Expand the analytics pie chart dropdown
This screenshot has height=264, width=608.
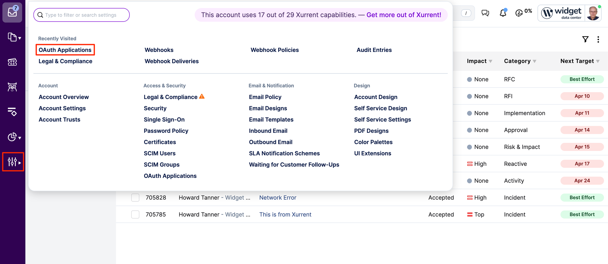(14, 137)
